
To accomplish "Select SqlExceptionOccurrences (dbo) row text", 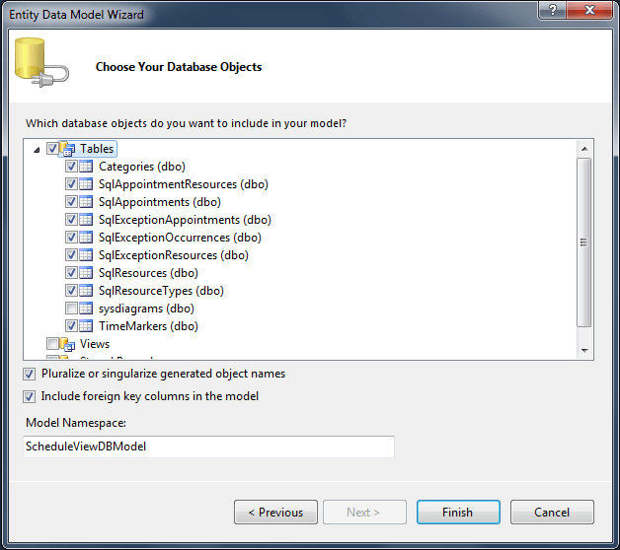I will tap(180, 238).
